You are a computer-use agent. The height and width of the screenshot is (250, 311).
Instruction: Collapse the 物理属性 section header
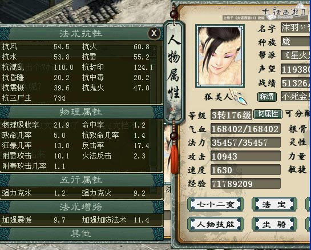[82, 112]
